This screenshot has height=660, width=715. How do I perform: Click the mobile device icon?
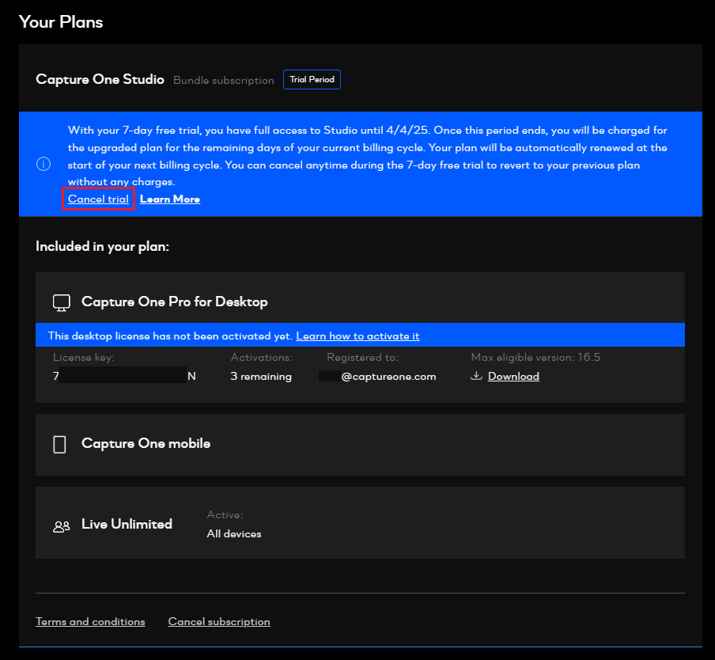(59, 444)
